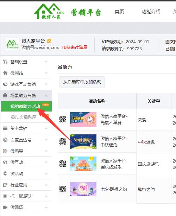Click the 中秋遇兔 banner thumbnail
This screenshot has height=216, width=176.
(x=83, y=141)
